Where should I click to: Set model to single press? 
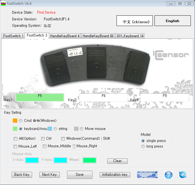[143, 141]
